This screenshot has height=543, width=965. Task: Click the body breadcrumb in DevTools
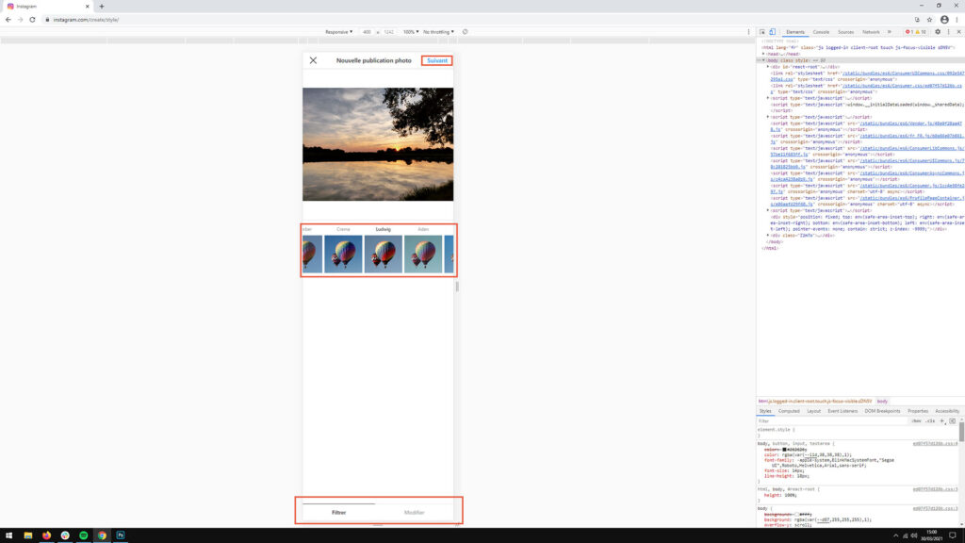(x=882, y=402)
